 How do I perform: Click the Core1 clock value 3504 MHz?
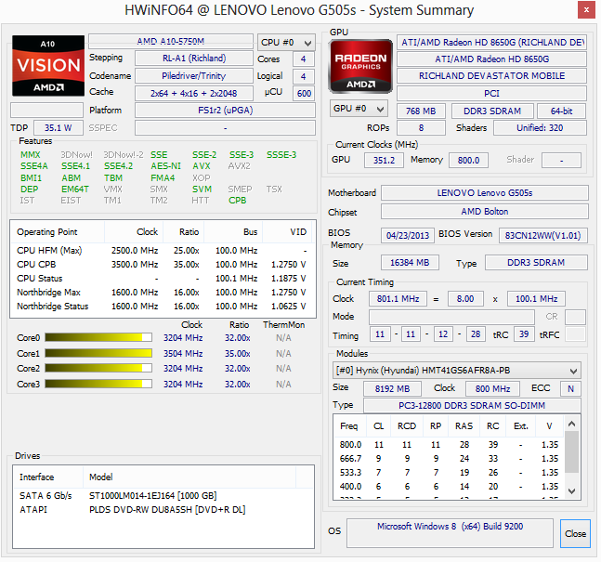click(x=183, y=353)
